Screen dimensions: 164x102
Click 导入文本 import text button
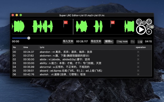68,41
